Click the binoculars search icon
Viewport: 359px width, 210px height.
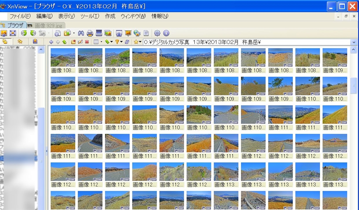(x=81, y=33)
